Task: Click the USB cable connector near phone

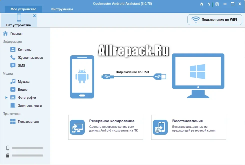Action: coord(108,77)
